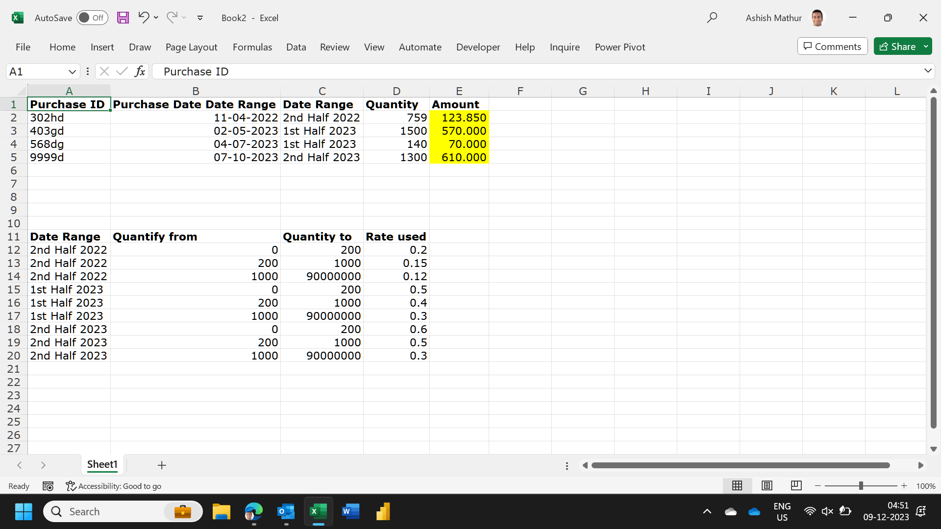Click the zoom out minus button
This screenshot has height=529, width=941.
818,486
